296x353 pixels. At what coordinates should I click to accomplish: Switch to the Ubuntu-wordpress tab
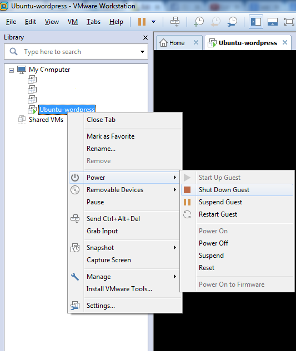(x=248, y=43)
